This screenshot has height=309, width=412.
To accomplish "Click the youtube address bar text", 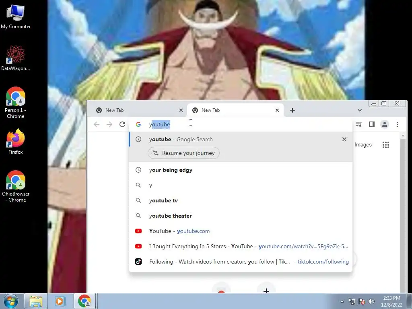I will [160, 125].
